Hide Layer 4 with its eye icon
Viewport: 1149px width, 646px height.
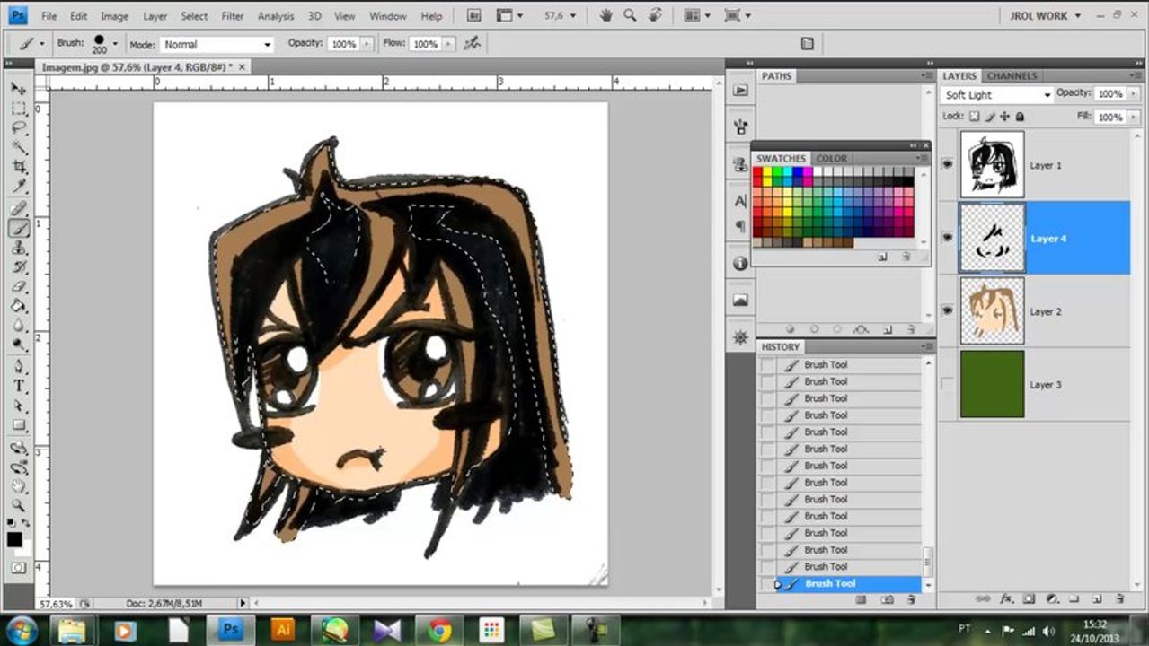click(947, 238)
